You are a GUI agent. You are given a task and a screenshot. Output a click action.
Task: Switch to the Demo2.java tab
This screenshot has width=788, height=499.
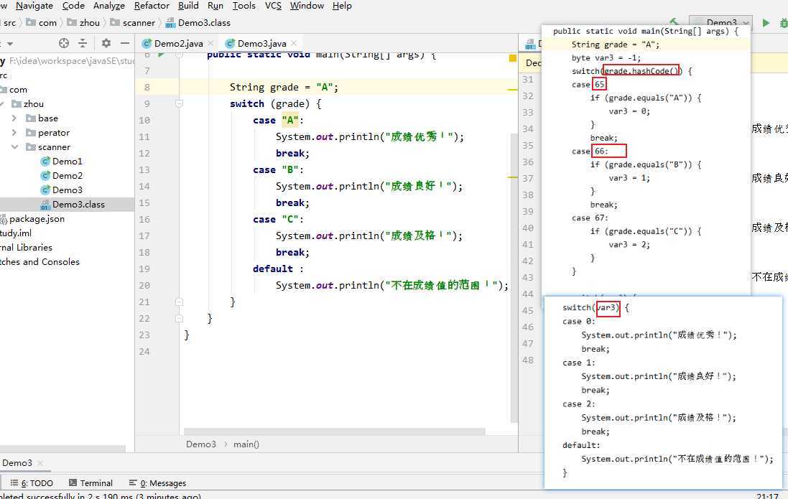tap(178, 44)
